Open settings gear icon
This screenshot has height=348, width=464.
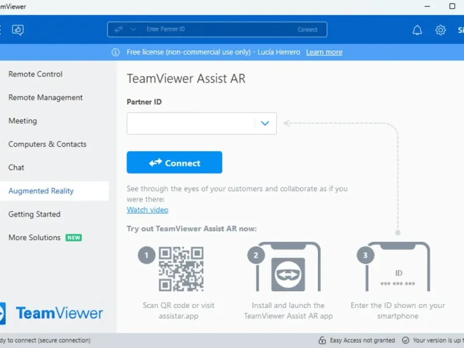coord(440,30)
